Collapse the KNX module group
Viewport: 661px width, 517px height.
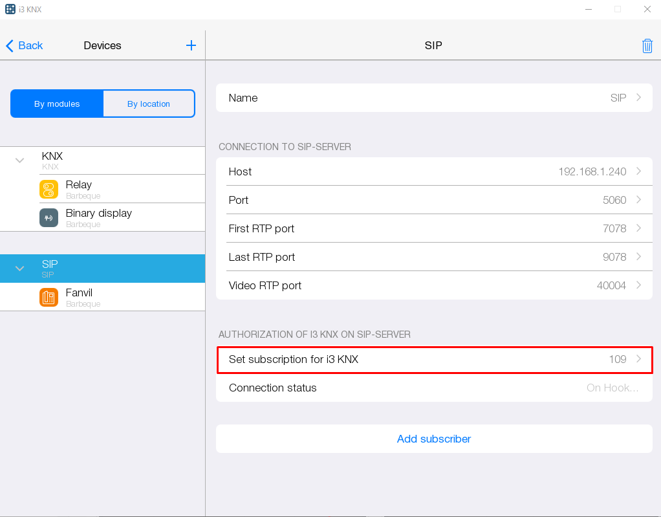click(x=19, y=160)
